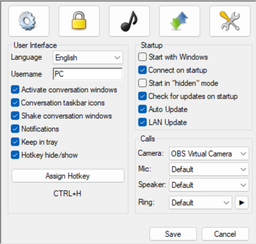
Task: Open the Advanced tools wrench tab
Action: point(230,21)
